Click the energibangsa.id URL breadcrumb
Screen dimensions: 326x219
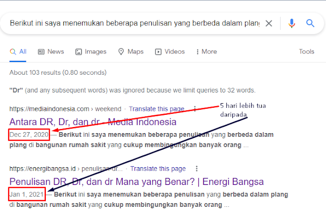coord(66,169)
